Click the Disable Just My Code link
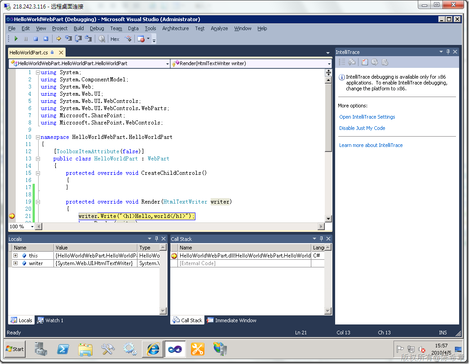Screen dimensions: 469x364 pyautogui.click(x=362, y=128)
